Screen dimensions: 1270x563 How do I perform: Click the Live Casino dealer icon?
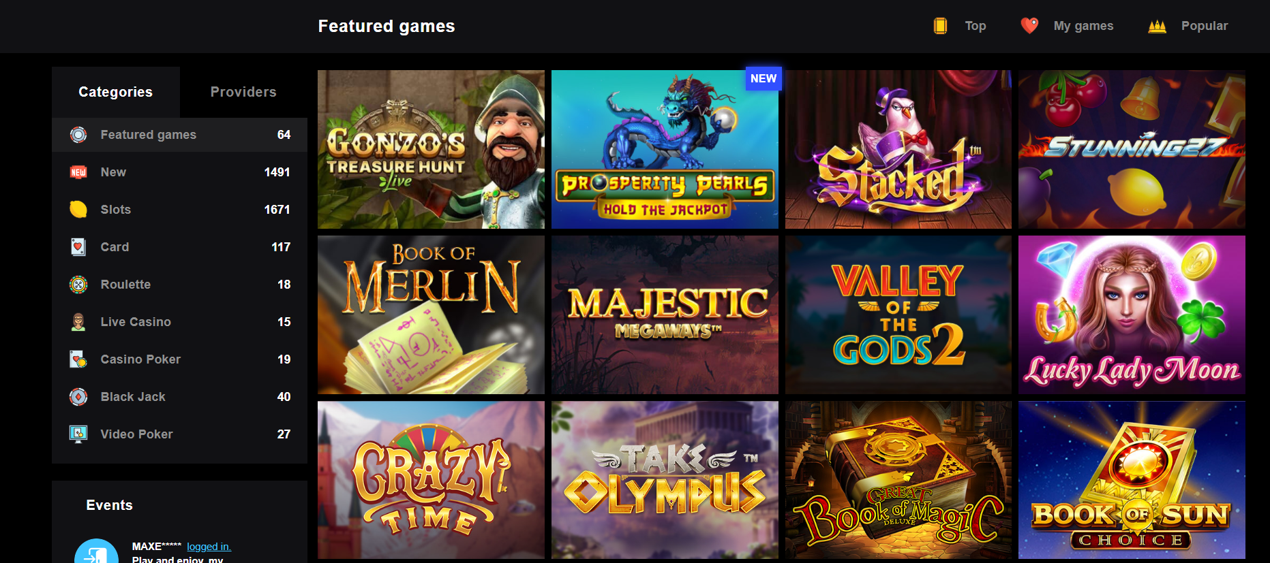pos(78,322)
